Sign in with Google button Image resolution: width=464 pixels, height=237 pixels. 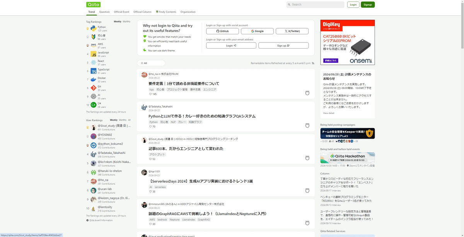[x=257, y=31]
